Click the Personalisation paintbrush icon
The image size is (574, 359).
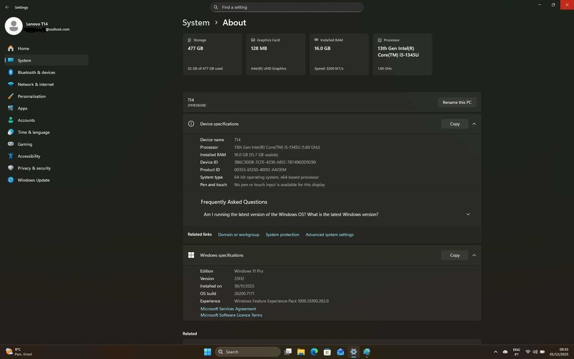pos(10,96)
